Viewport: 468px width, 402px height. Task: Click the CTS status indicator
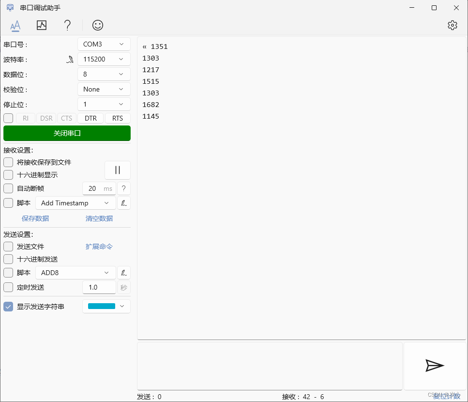(x=67, y=118)
